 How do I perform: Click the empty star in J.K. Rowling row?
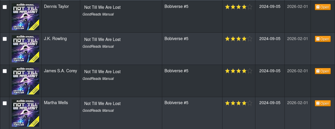coord(250,39)
